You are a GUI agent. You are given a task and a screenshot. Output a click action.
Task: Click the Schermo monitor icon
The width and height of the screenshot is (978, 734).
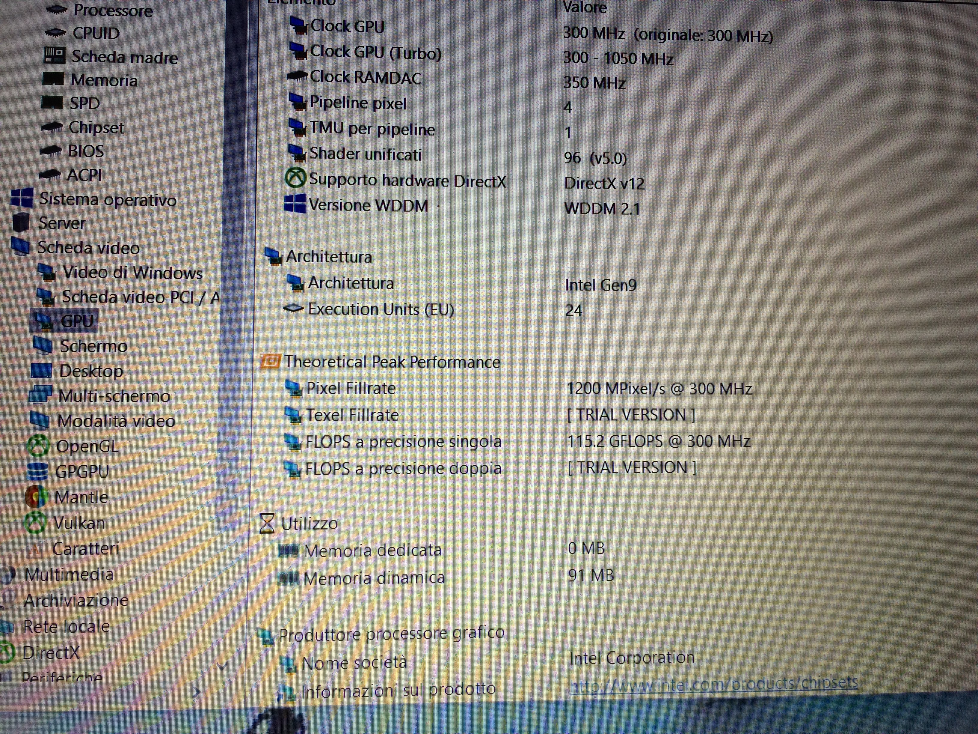coord(43,345)
